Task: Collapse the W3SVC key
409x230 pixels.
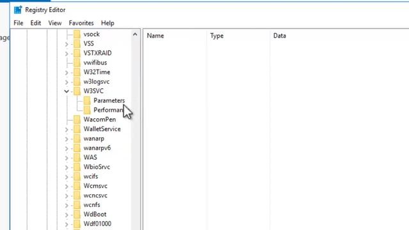Action: click(66, 91)
